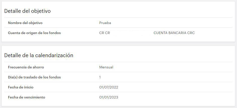This screenshot has height=108, width=237.
Task: Click the 'Detalle de la calendarización' heading
Action: (39, 55)
